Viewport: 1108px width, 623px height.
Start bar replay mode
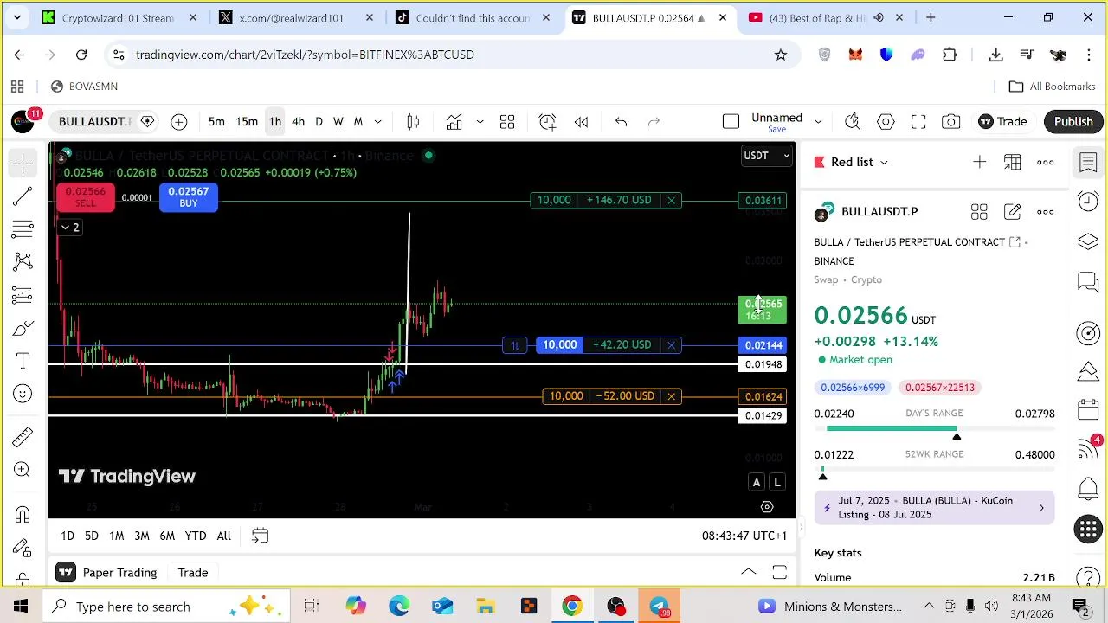[582, 122]
